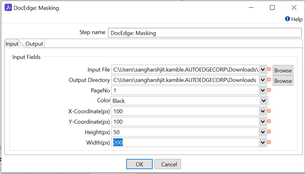The height and width of the screenshot is (174, 305).
Task: Select the Input tab
Action: [x=12, y=44]
